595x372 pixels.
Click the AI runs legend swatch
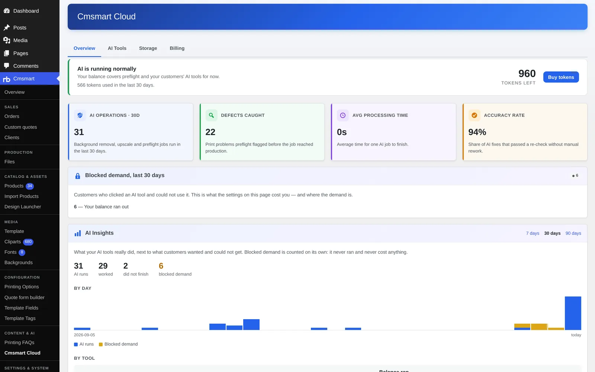(76, 344)
